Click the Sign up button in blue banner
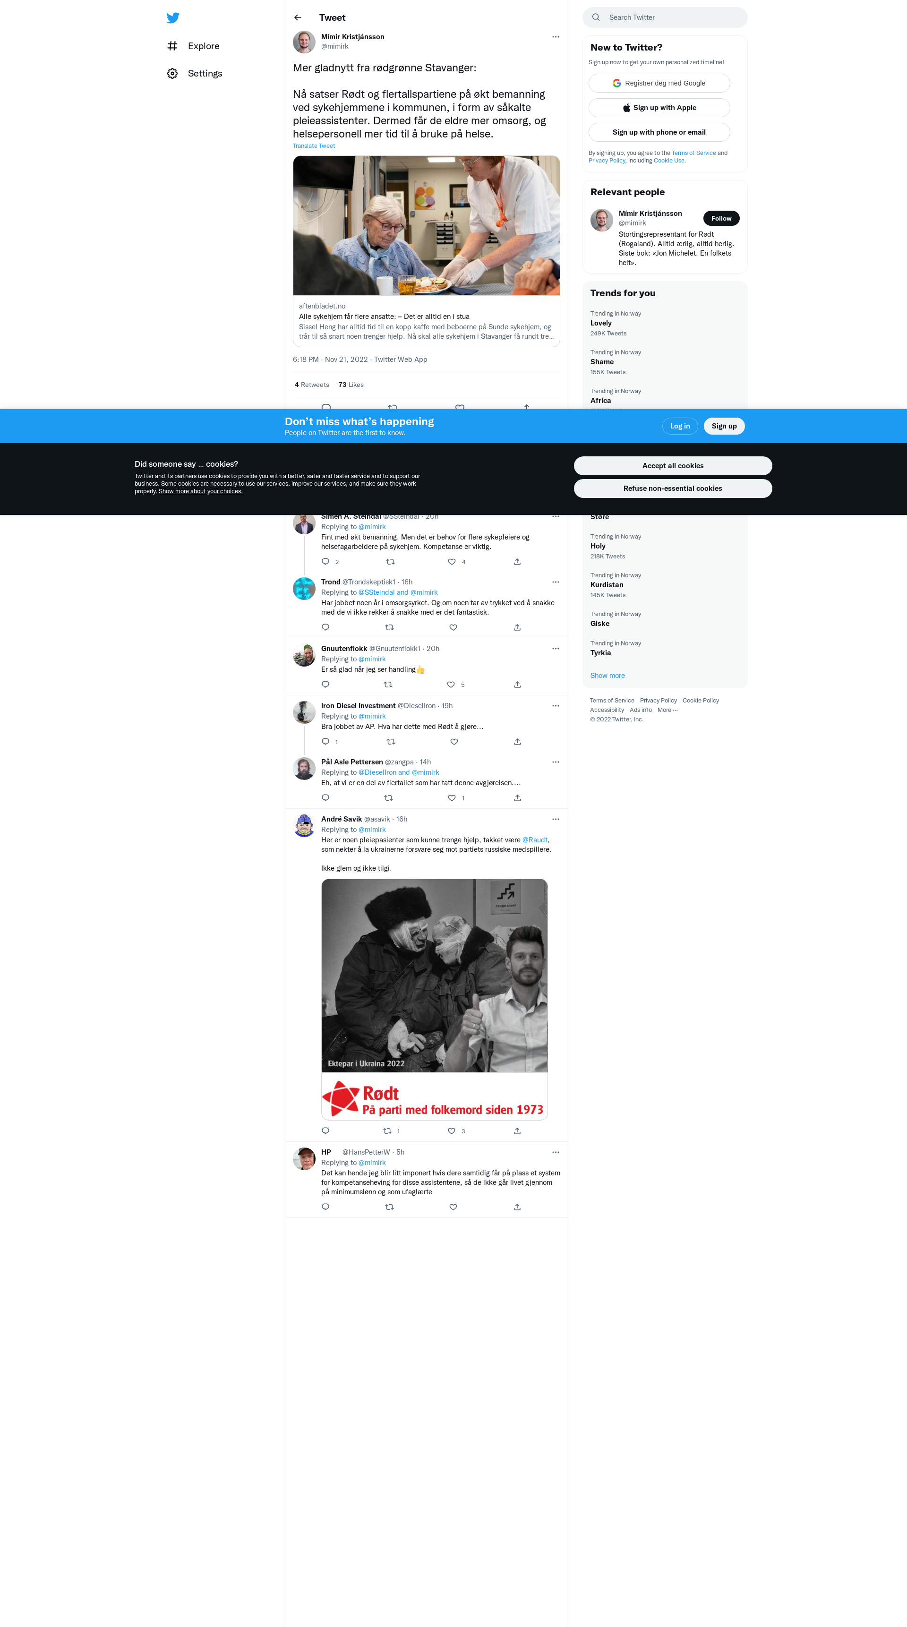 point(724,426)
